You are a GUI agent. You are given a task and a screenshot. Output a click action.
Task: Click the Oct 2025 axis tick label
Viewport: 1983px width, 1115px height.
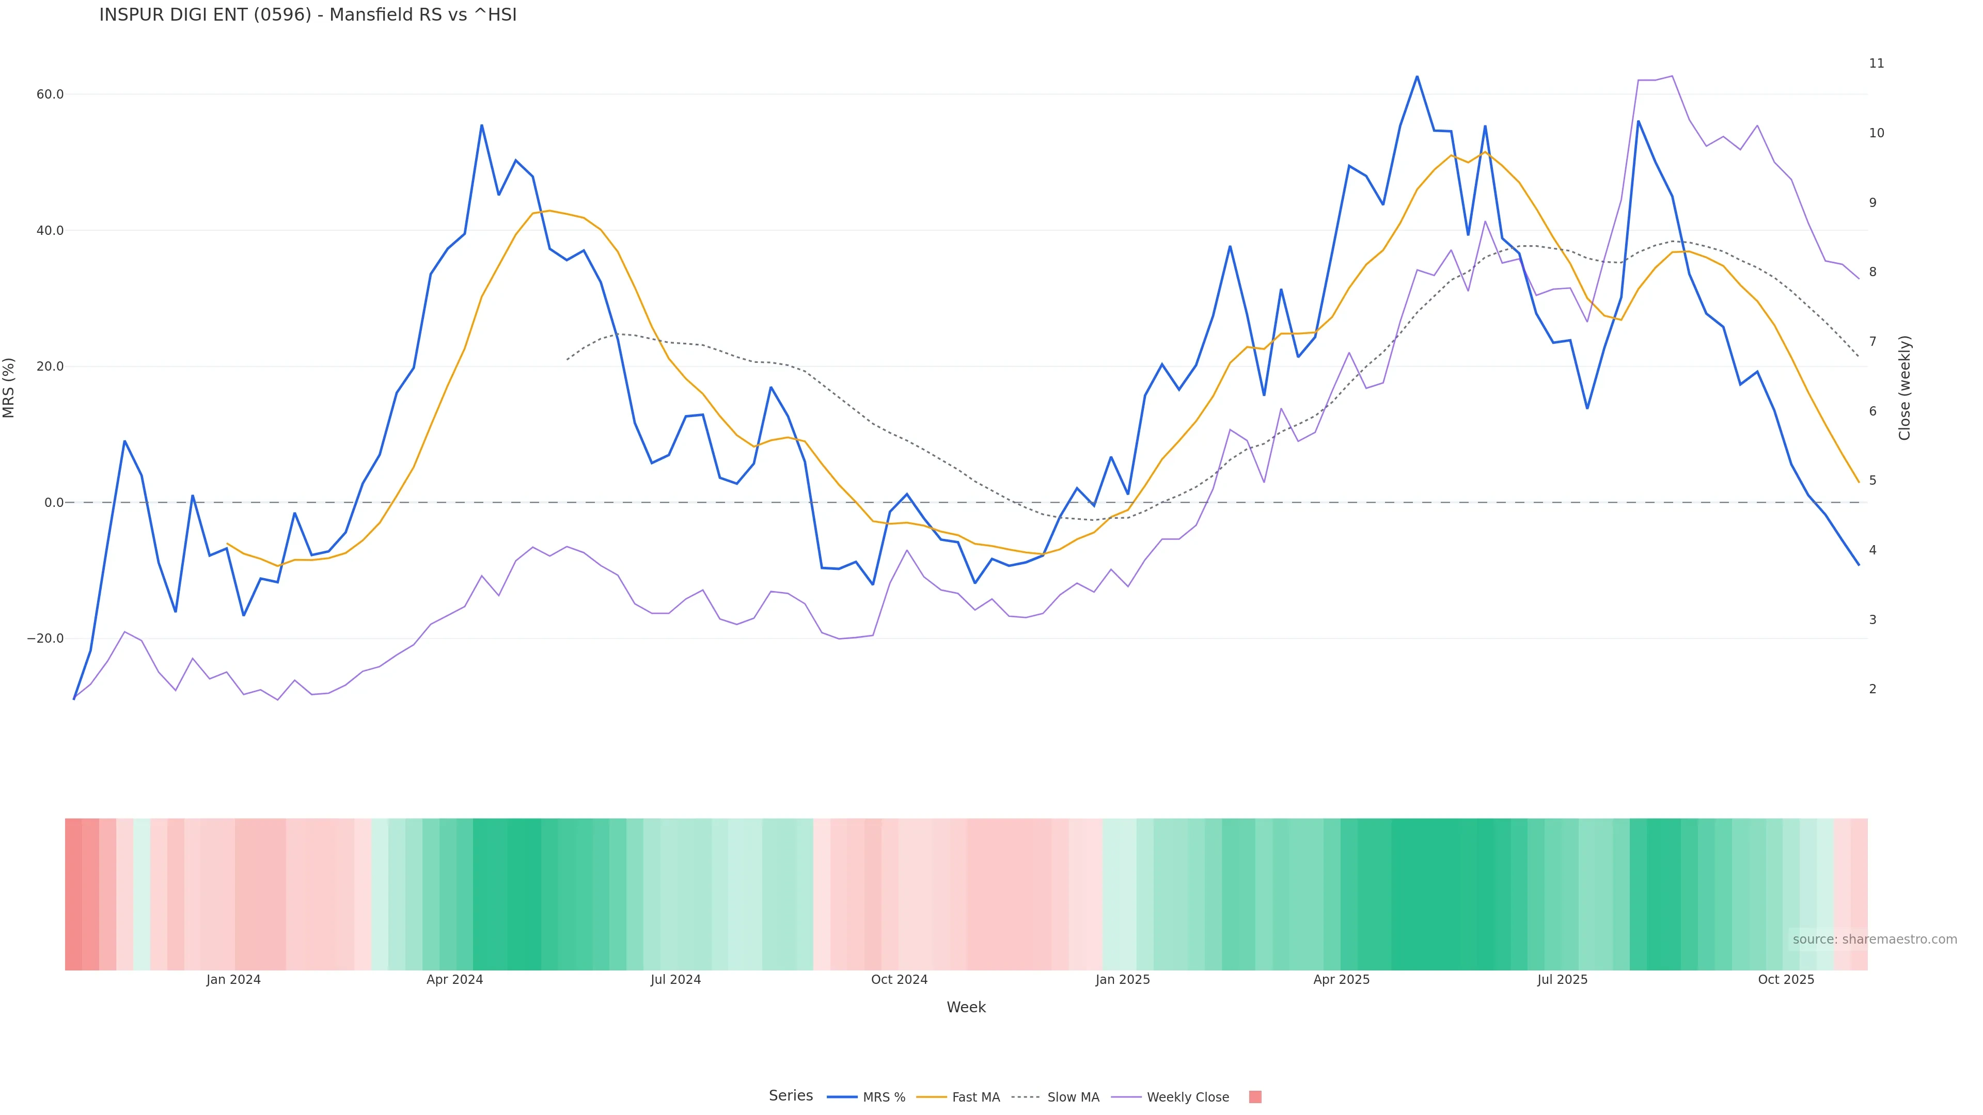(x=1786, y=980)
